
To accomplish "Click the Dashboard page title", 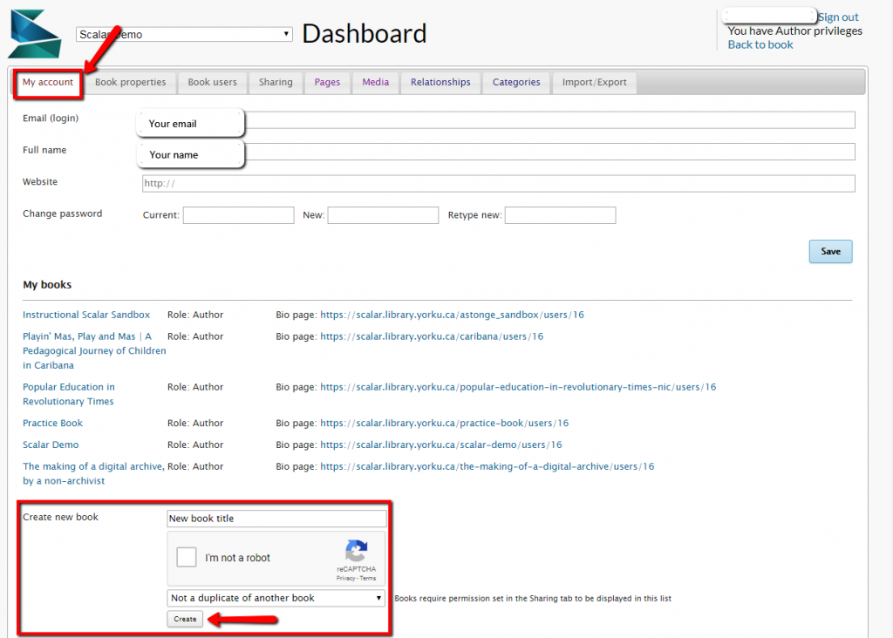I will pyautogui.click(x=365, y=34).
